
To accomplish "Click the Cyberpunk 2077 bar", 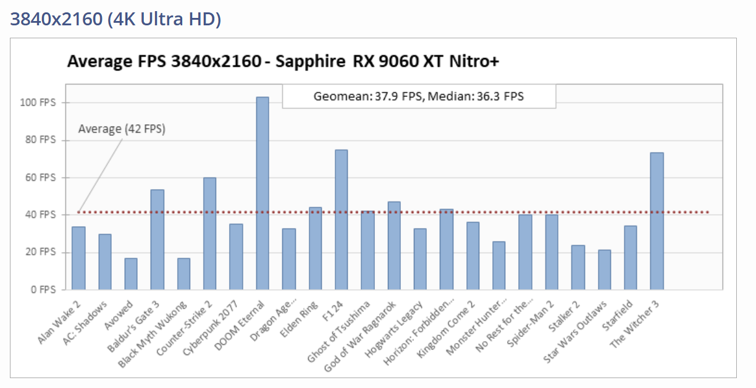I will 236,256.
